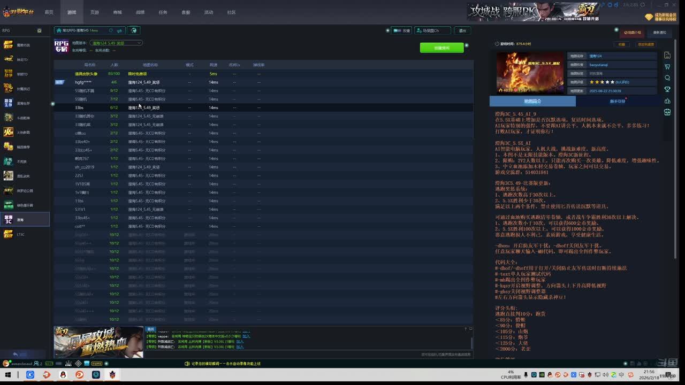Open the chat bubble icon in right sidebar
The image size is (685, 385).
point(667,78)
